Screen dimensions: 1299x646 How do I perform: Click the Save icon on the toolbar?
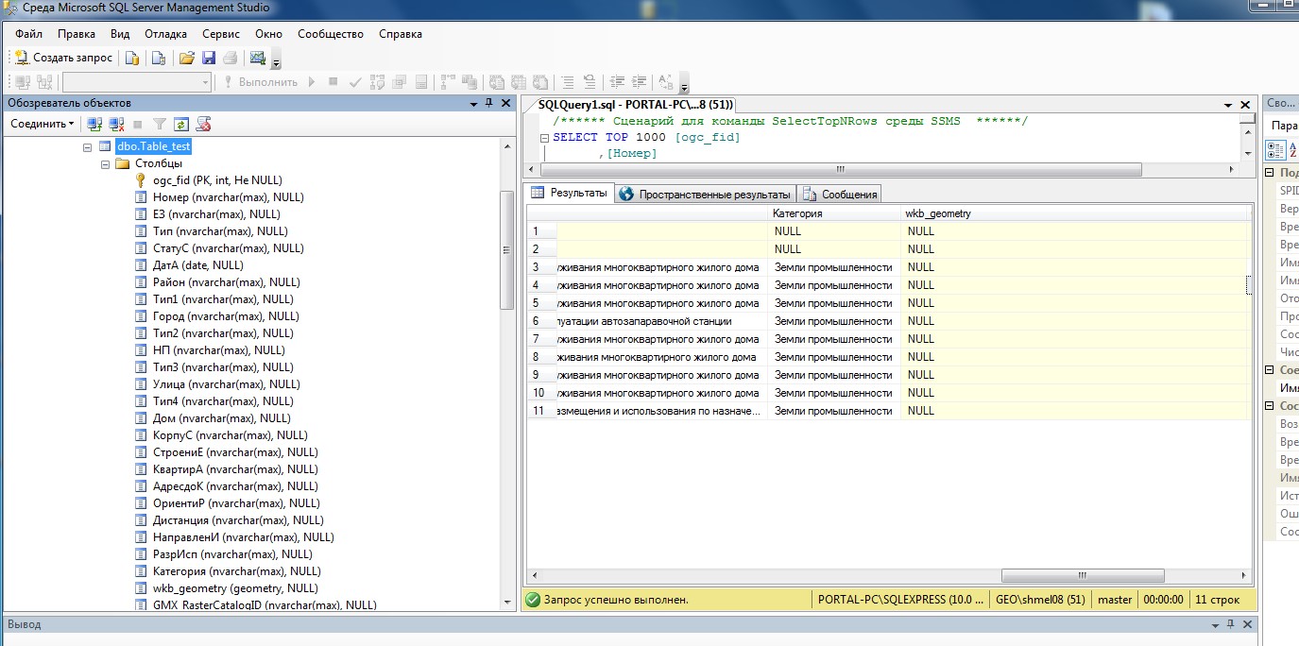(209, 59)
